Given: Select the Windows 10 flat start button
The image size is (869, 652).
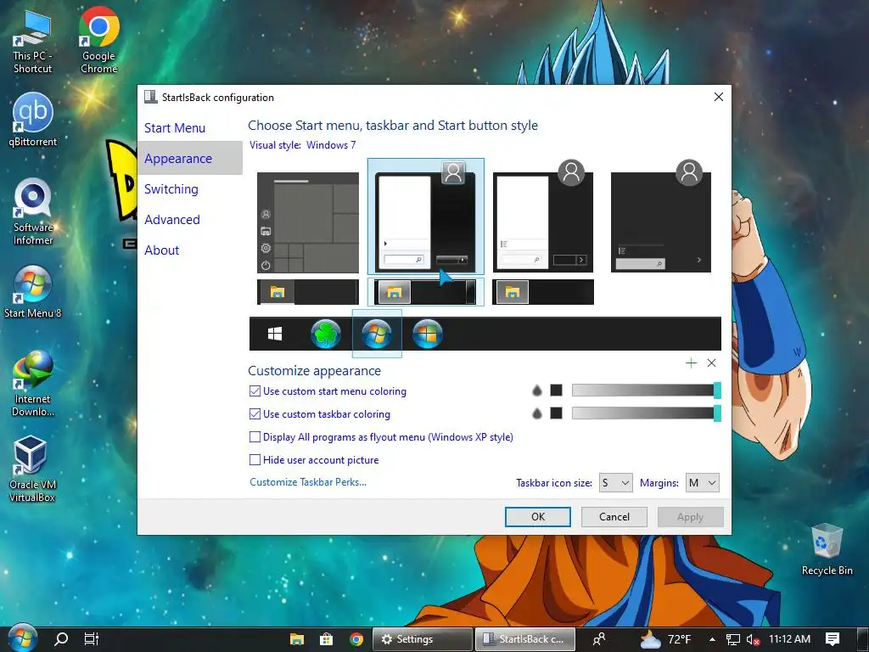Looking at the screenshot, I should (x=275, y=334).
